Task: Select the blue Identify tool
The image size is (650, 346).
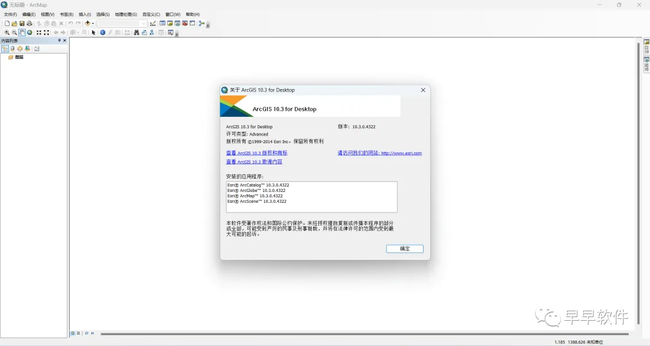Action: click(x=102, y=32)
